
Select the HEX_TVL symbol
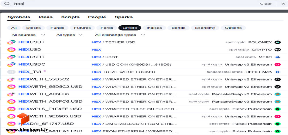click(x=31, y=72)
